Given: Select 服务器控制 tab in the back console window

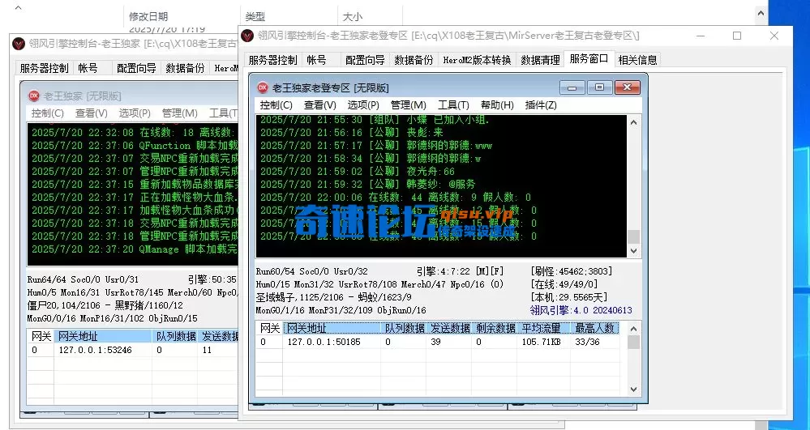Looking at the screenshot, I should [44, 68].
